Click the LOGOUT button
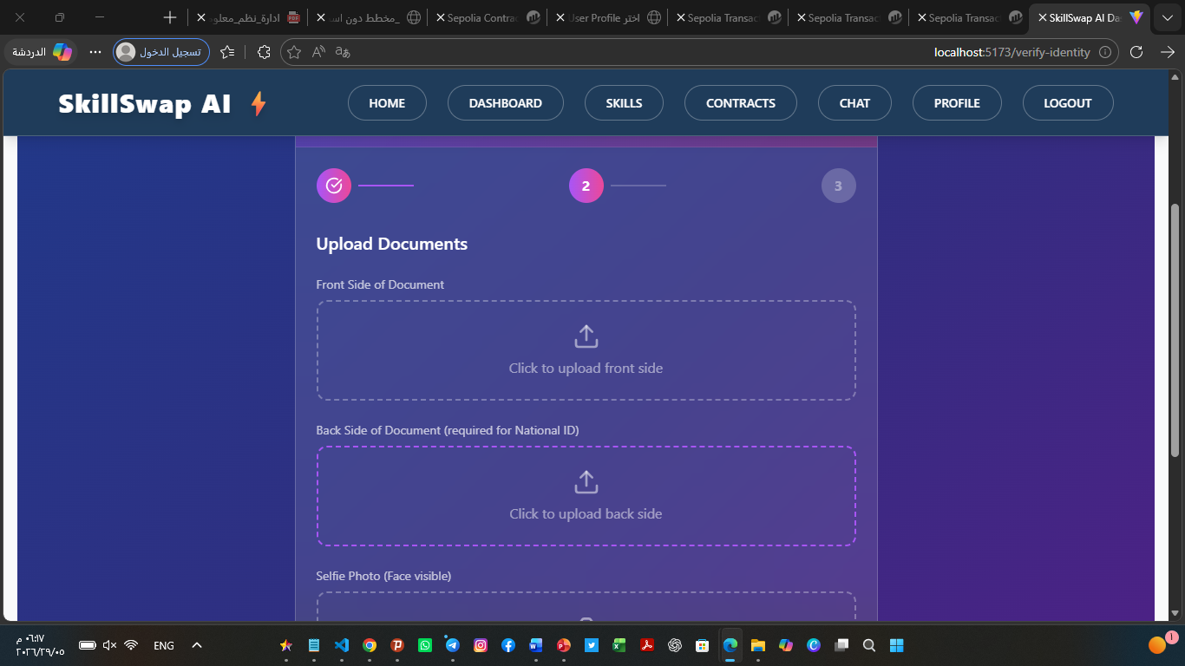Viewport: 1185px width, 666px height. coord(1068,103)
